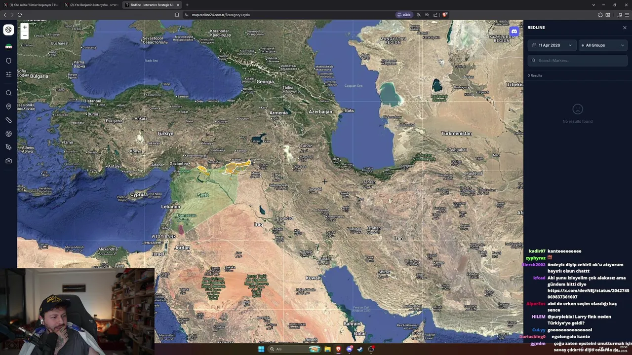Open File Explorer from the taskbar

coord(327,349)
